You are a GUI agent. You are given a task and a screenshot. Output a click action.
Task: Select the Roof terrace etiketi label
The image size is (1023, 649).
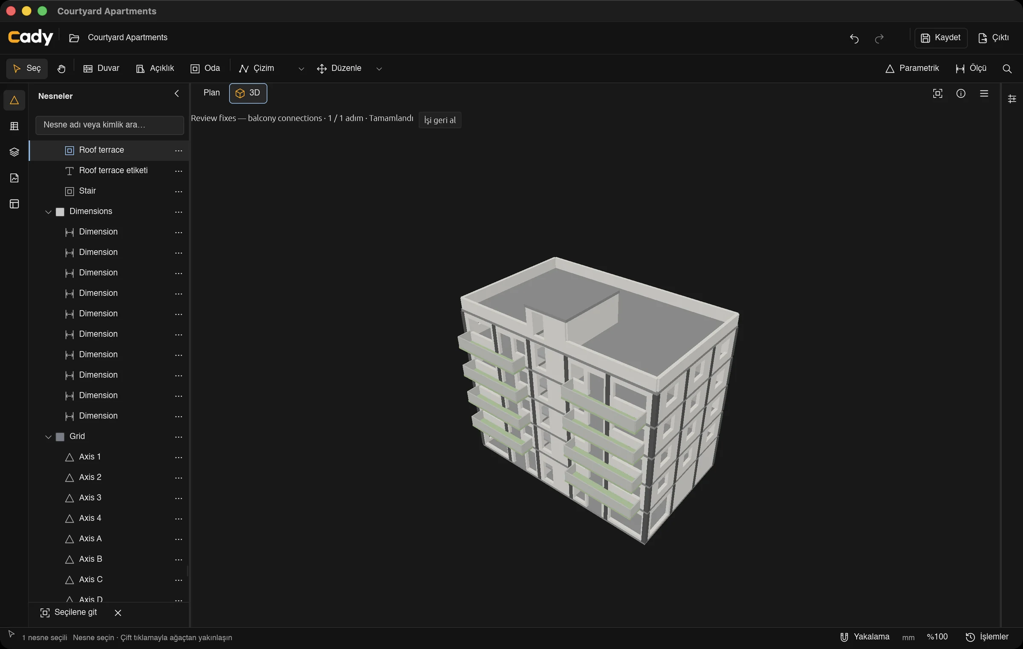[109, 171]
